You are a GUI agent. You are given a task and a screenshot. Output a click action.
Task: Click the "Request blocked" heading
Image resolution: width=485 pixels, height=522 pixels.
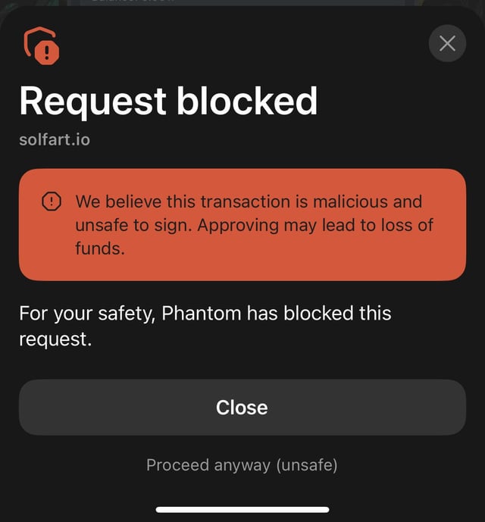[x=168, y=100]
